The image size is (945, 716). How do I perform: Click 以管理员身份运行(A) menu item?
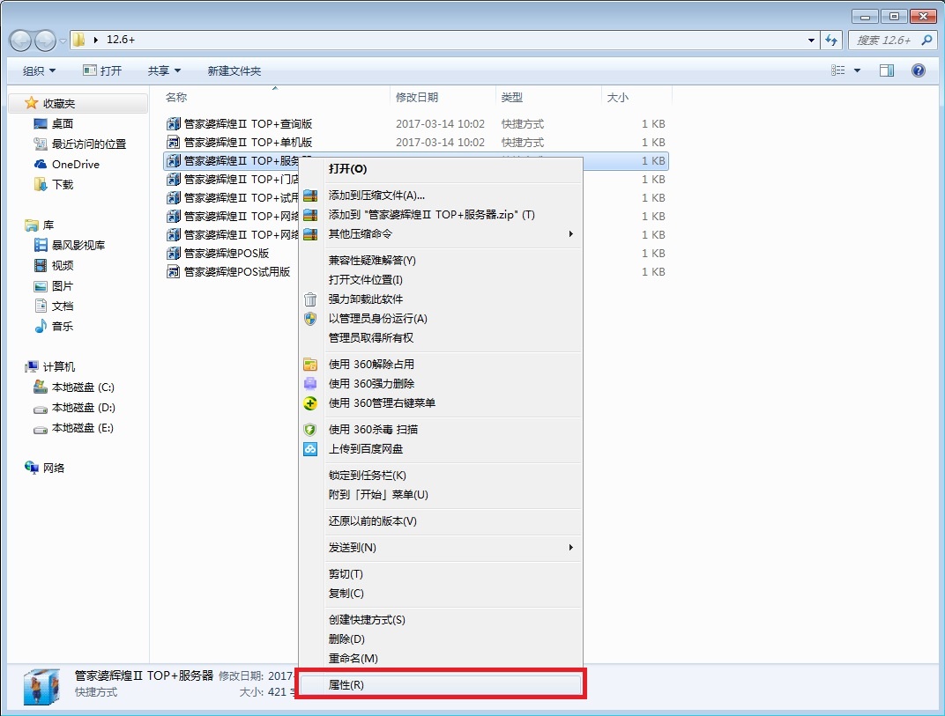441,319
